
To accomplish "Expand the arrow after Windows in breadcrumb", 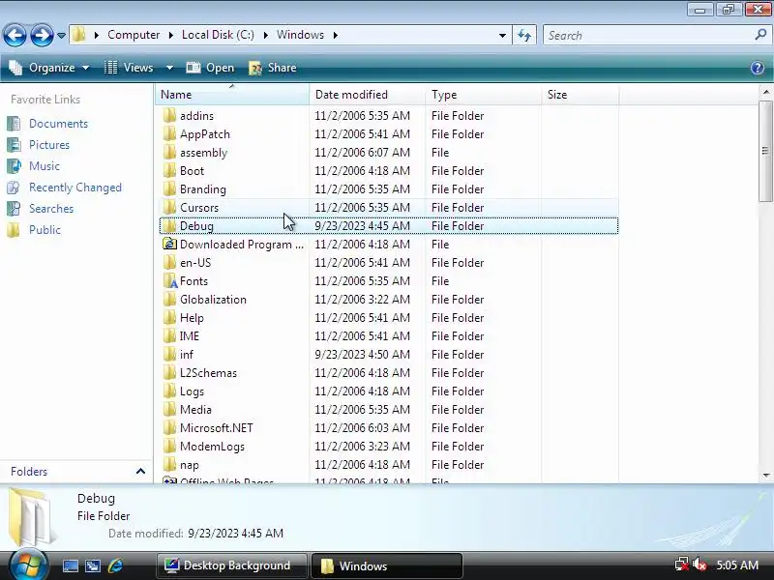I will [x=335, y=35].
